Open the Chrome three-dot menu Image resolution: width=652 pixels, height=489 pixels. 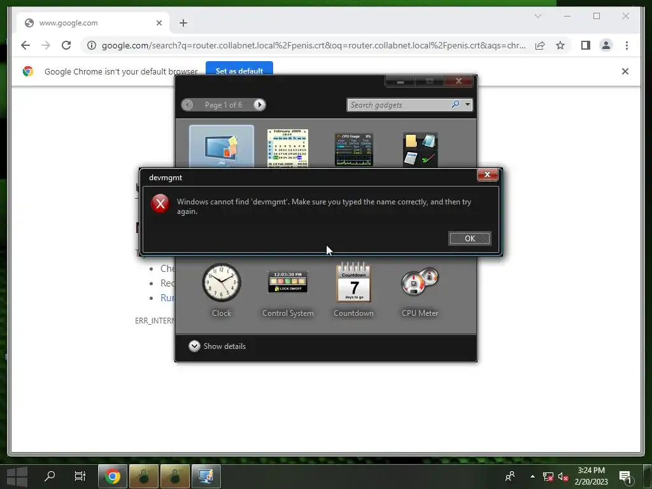627,45
